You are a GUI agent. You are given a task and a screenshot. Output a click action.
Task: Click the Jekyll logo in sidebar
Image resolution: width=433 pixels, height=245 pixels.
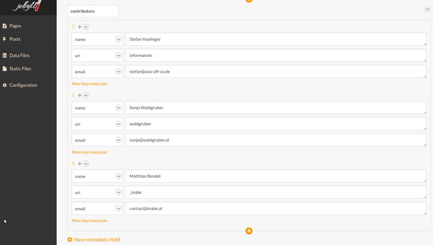click(x=27, y=5)
